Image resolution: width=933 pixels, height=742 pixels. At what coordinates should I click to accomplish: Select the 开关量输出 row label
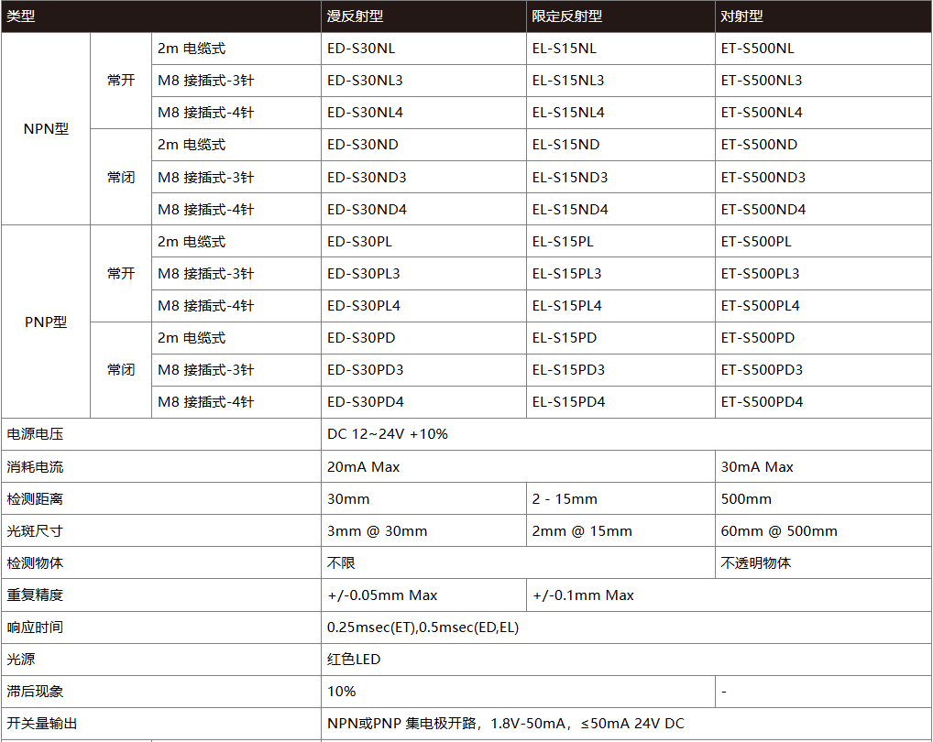point(42,724)
